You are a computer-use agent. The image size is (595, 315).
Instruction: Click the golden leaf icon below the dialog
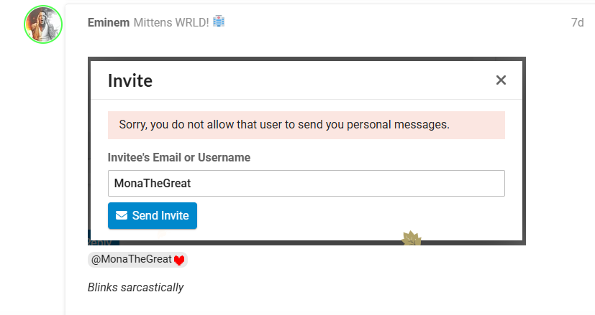tap(411, 239)
